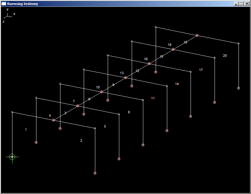Select the red node beside label 4
The image size is (251, 194).
pos(54,120)
